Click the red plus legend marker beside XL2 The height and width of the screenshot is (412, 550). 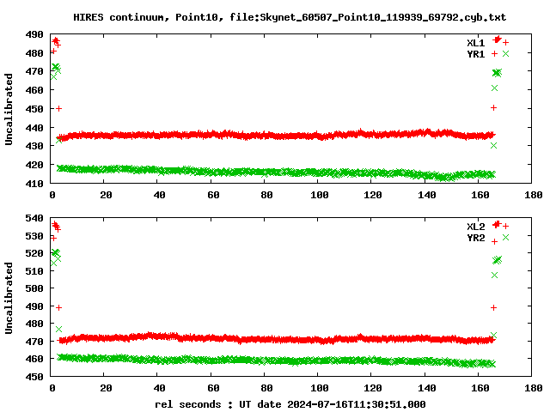pyautogui.click(x=505, y=227)
